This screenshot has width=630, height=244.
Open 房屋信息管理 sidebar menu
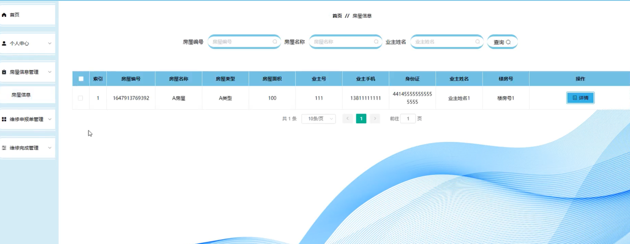(x=27, y=72)
